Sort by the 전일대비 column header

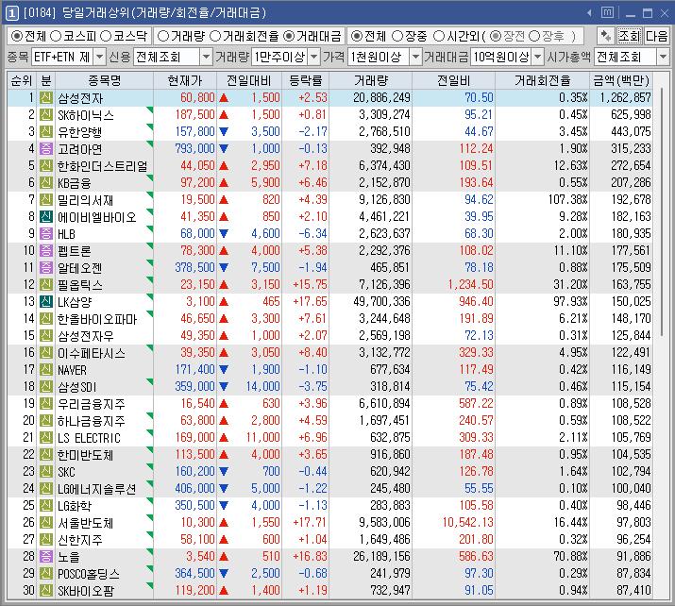249,80
